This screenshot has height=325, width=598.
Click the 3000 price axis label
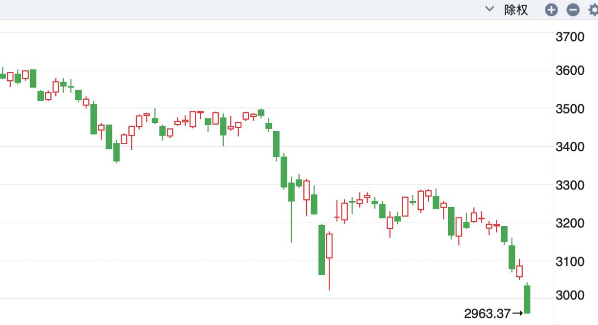[x=570, y=295]
